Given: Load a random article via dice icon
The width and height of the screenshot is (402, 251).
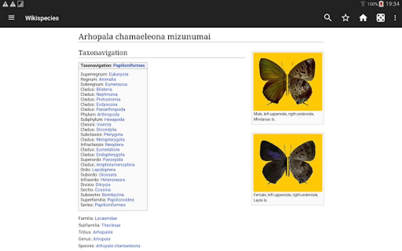Looking at the screenshot, I should click(x=381, y=18).
